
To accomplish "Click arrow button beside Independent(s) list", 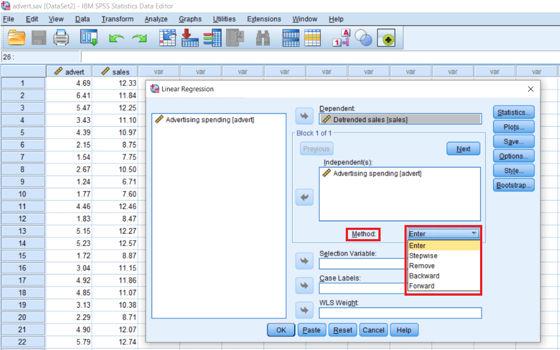I will point(304,197).
